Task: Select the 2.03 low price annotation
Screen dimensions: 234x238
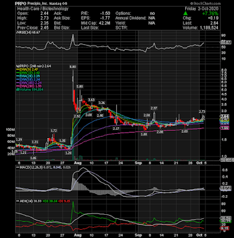Action: pos(185,131)
